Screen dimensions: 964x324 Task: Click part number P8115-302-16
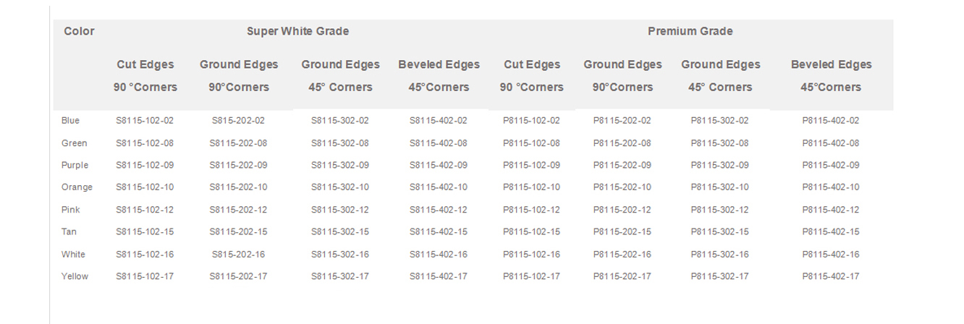point(719,255)
